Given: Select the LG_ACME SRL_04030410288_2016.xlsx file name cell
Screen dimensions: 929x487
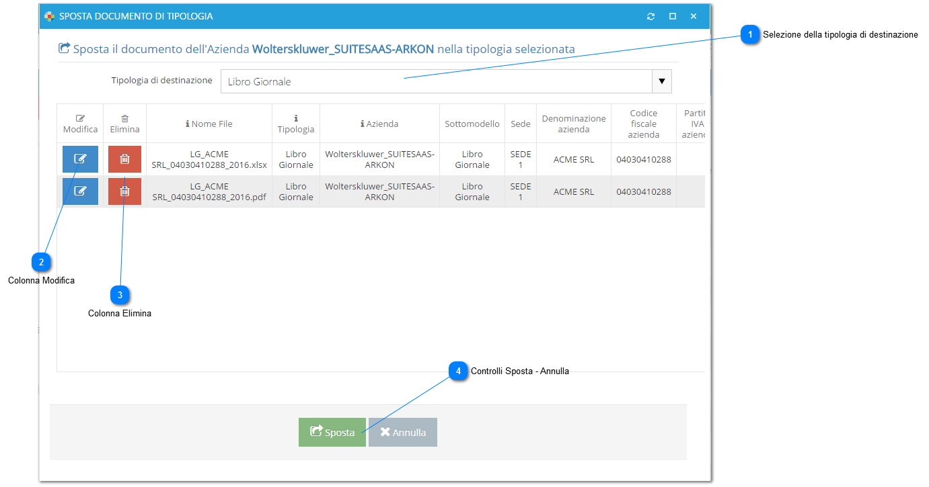Looking at the screenshot, I should 209,159.
